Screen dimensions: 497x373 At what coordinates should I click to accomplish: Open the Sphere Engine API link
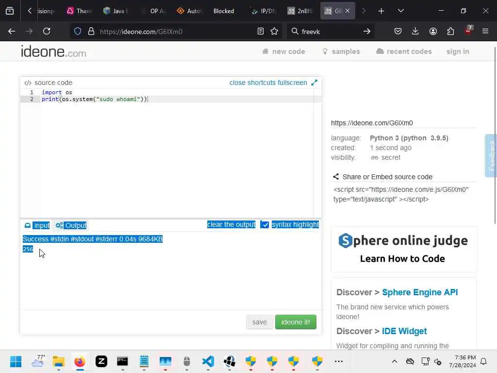coord(420,292)
